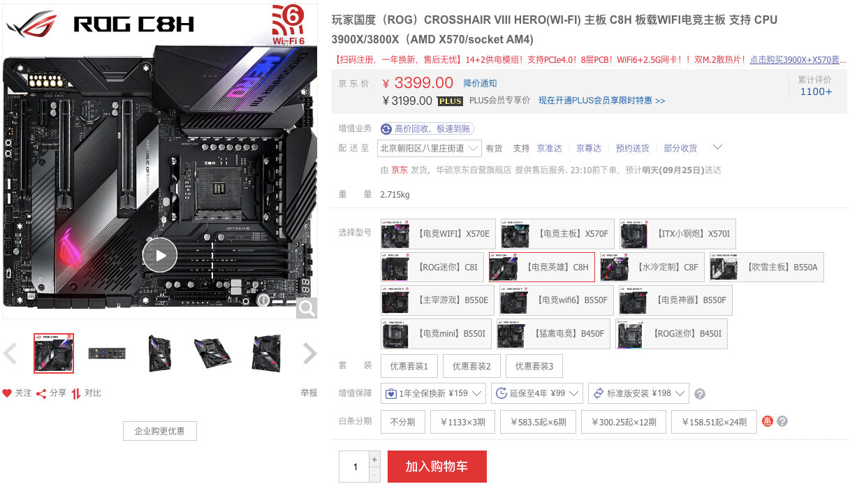Click the heart 关注 icon
The image size is (857, 498).
[x=7, y=393]
